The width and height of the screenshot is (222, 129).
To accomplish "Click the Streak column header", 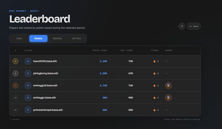I will pos(155,50).
